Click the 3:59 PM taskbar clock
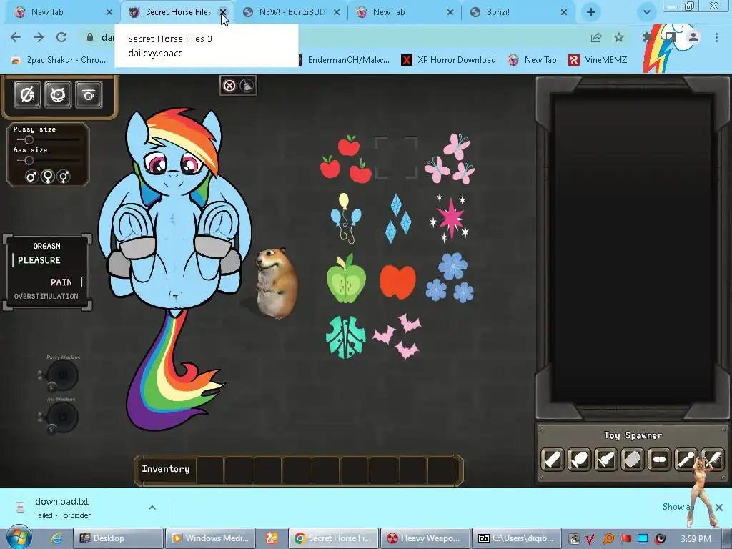 coord(696,538)
